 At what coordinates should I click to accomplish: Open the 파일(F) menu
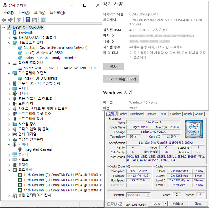8,13
